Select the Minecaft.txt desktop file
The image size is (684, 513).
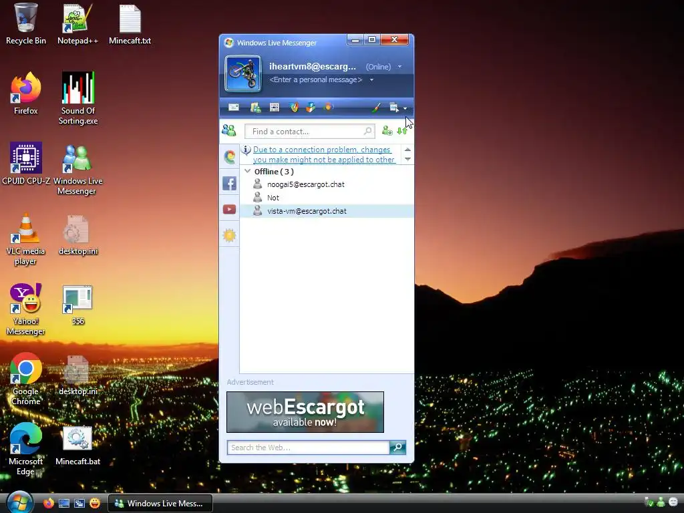130,24
